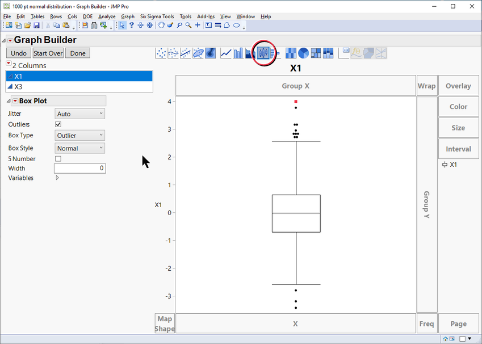Open the File menu
The image size is (482, 344).
click(x=7, y=16)
